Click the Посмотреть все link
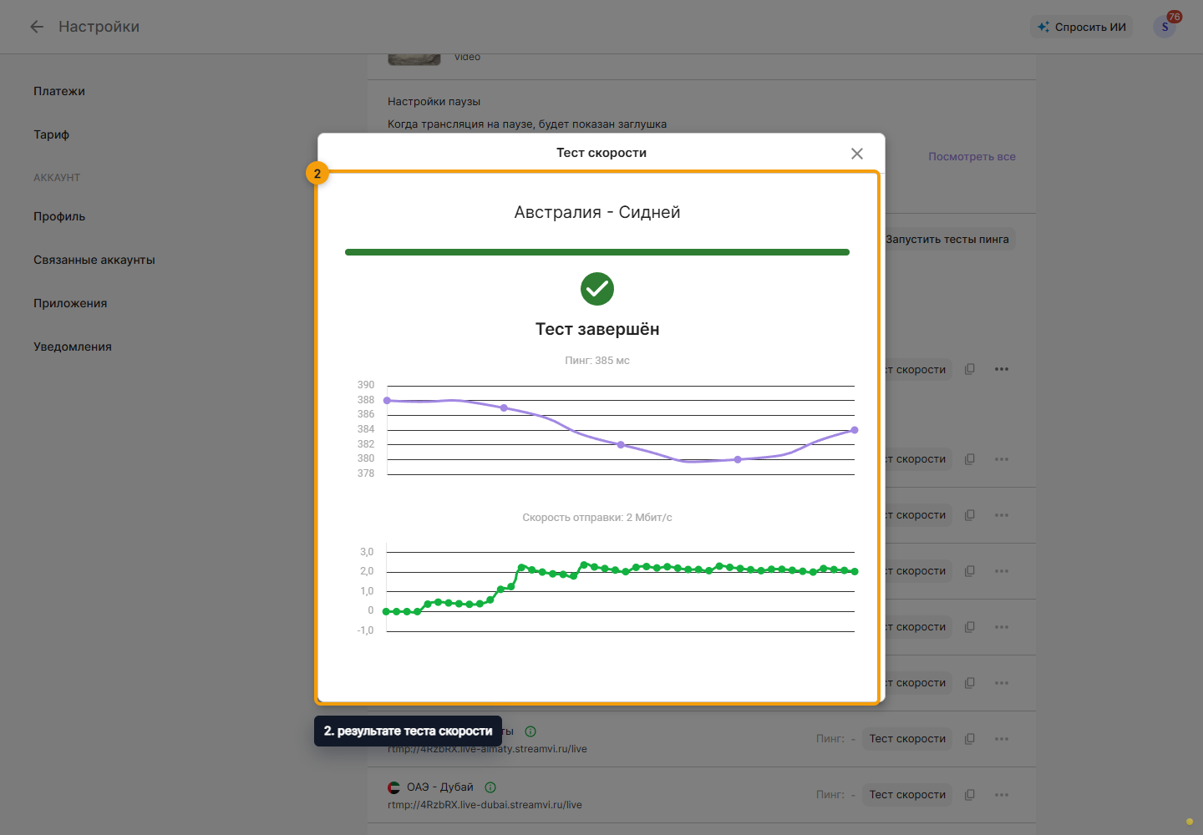 tap(972, 156)
